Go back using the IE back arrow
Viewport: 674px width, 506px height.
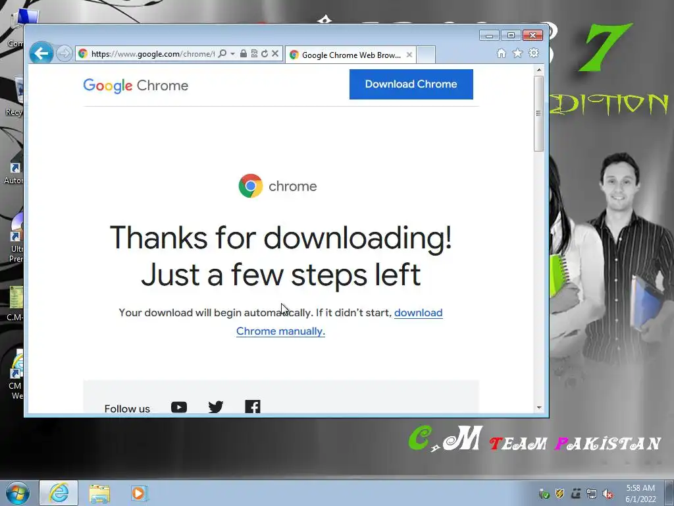tap(41, 53)
